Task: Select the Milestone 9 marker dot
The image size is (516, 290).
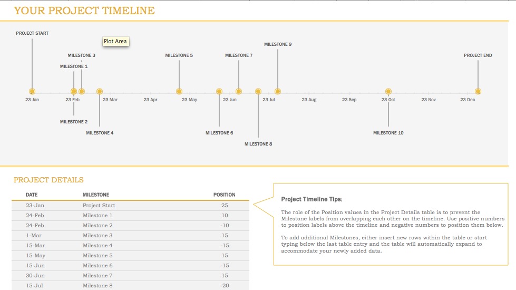Action: 278,92
